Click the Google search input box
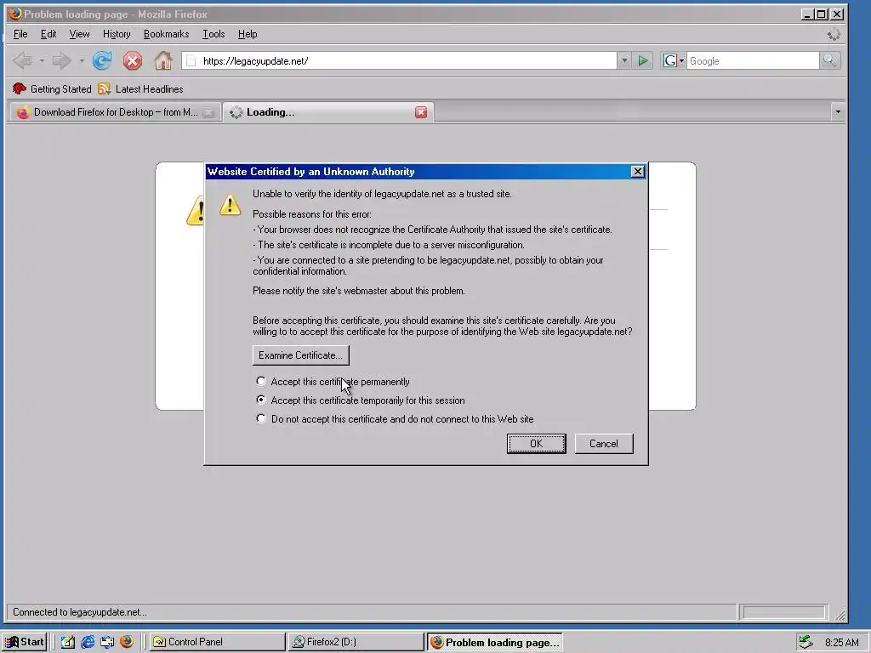Screen dimensions: 871x653 click(753, 61)
